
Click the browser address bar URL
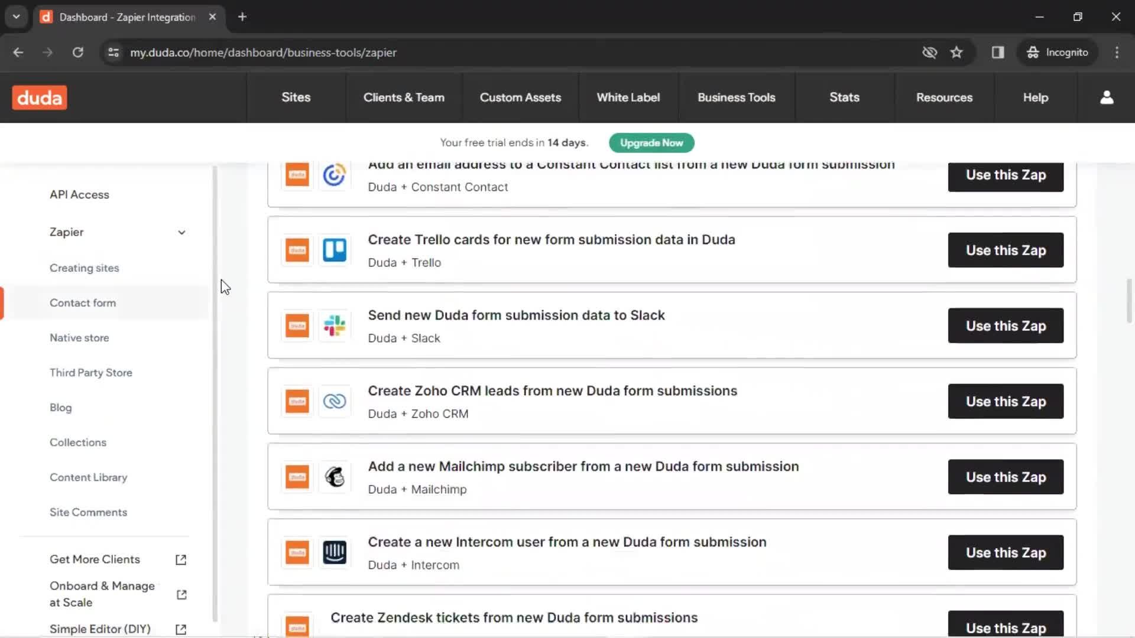click(x=263, y=52)
